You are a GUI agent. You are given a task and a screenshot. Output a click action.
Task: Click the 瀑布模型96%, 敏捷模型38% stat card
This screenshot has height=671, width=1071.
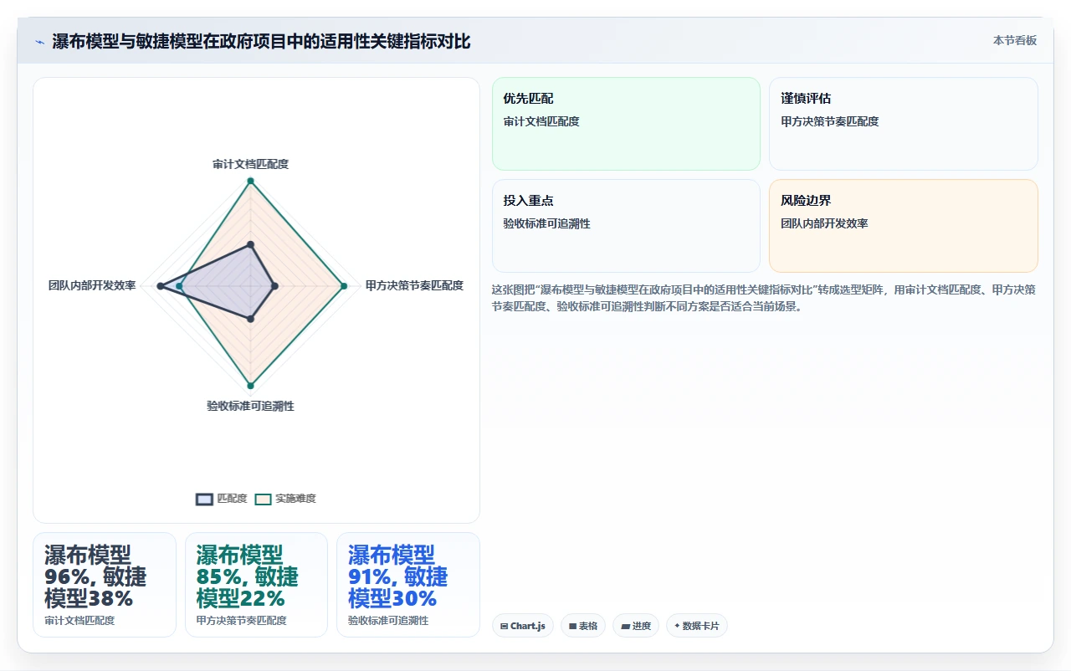(x=105, y=585)
